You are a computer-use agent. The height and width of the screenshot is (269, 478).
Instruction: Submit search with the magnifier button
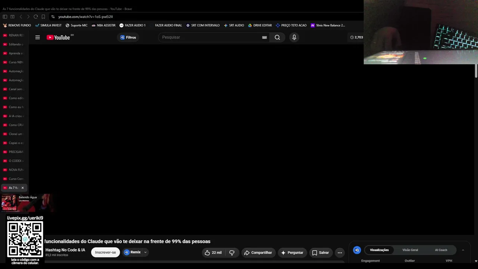click(277, 37)
